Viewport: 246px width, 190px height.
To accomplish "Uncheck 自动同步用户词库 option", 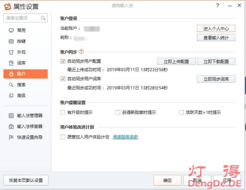I will pos(63,79).
